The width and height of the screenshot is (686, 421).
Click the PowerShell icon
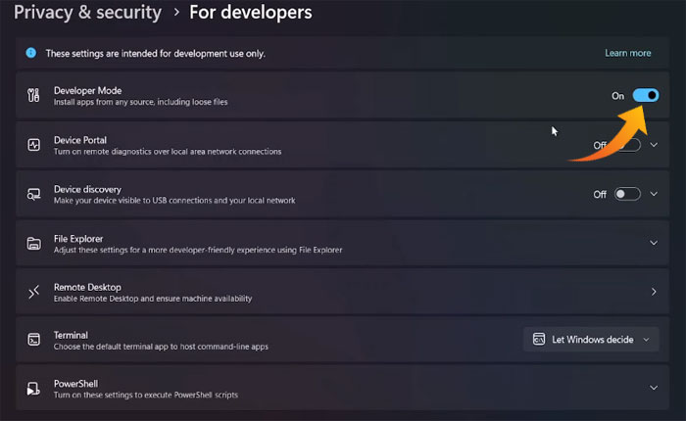[x=33, y=389]
